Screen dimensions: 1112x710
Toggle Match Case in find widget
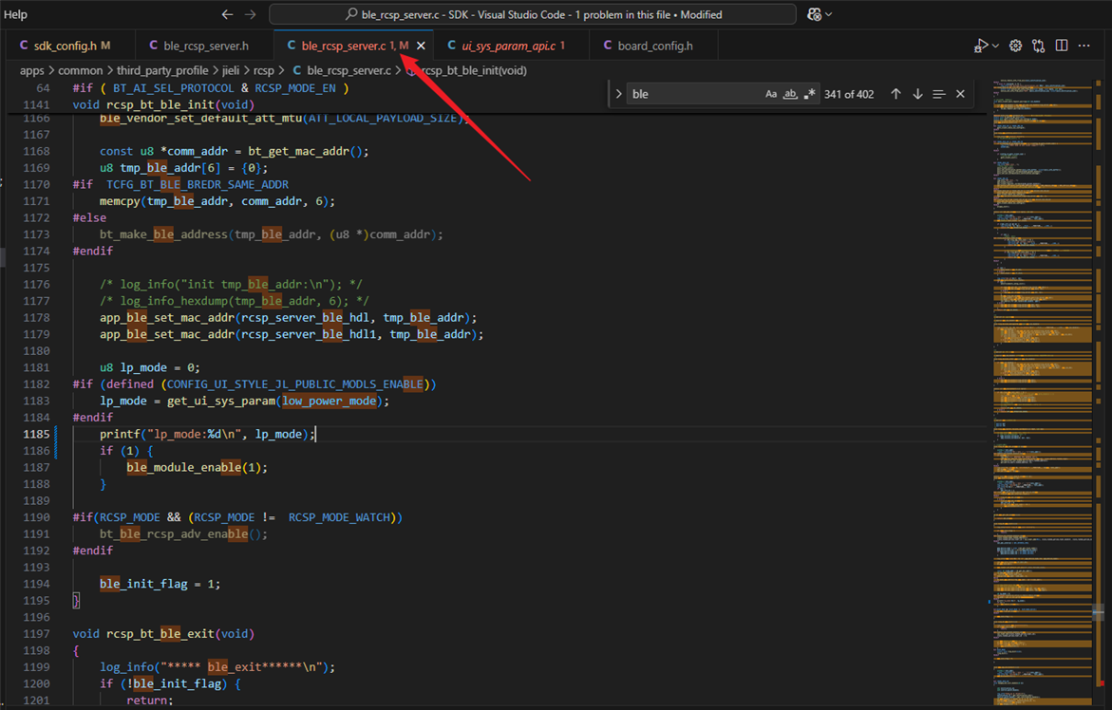tap(771, 94)
